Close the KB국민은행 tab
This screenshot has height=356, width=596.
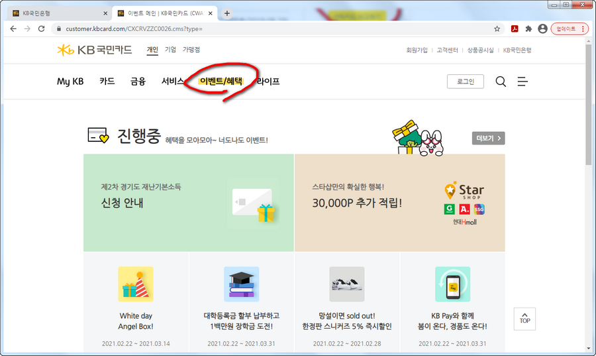[x=105, y=13]
